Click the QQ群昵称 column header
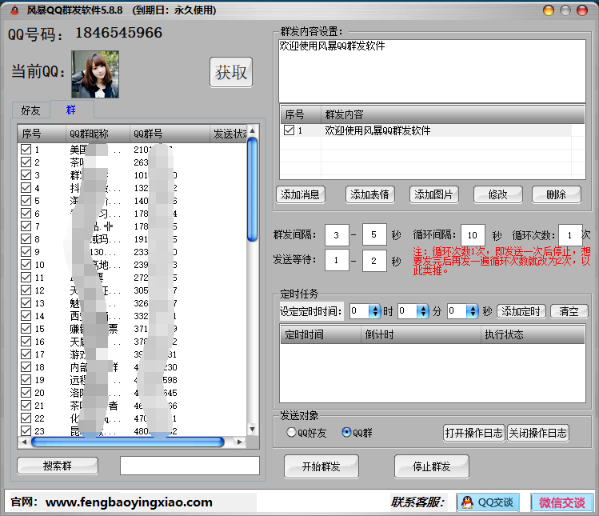599x516 pixels. coord(98,134)
